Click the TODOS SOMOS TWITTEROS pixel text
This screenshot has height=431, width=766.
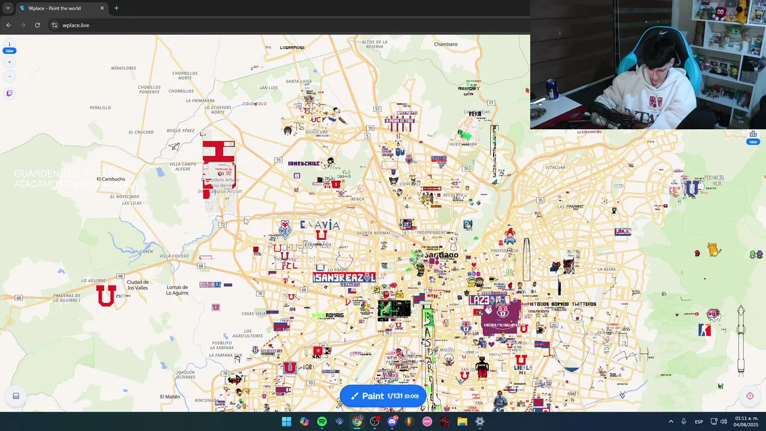(x=563, y=304)
